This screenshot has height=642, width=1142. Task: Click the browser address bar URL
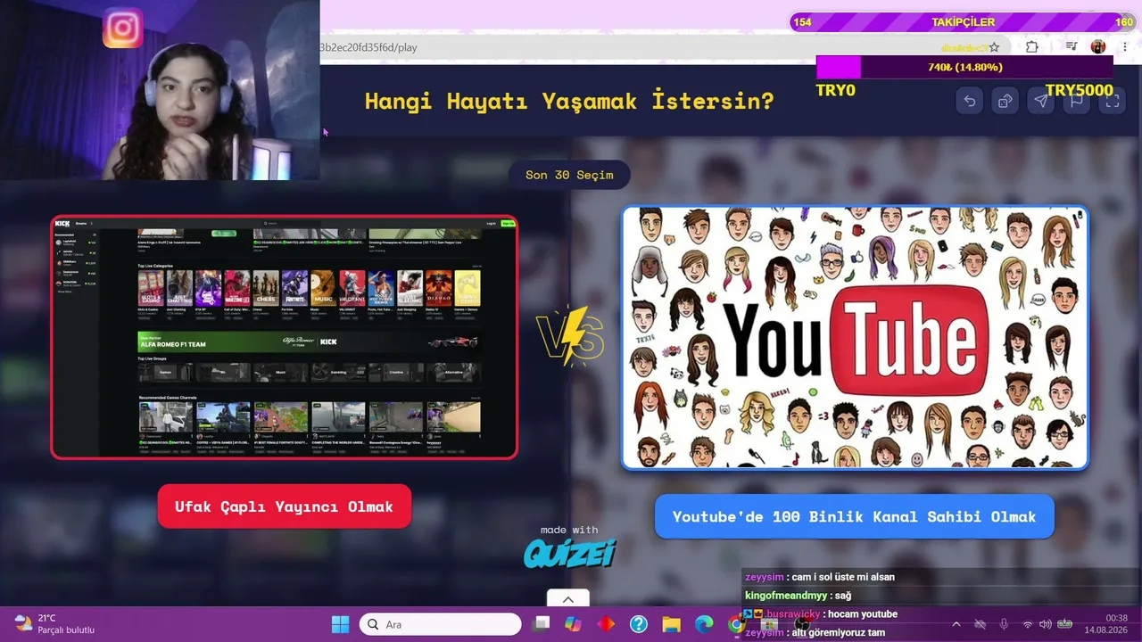[x=368, y=47]
